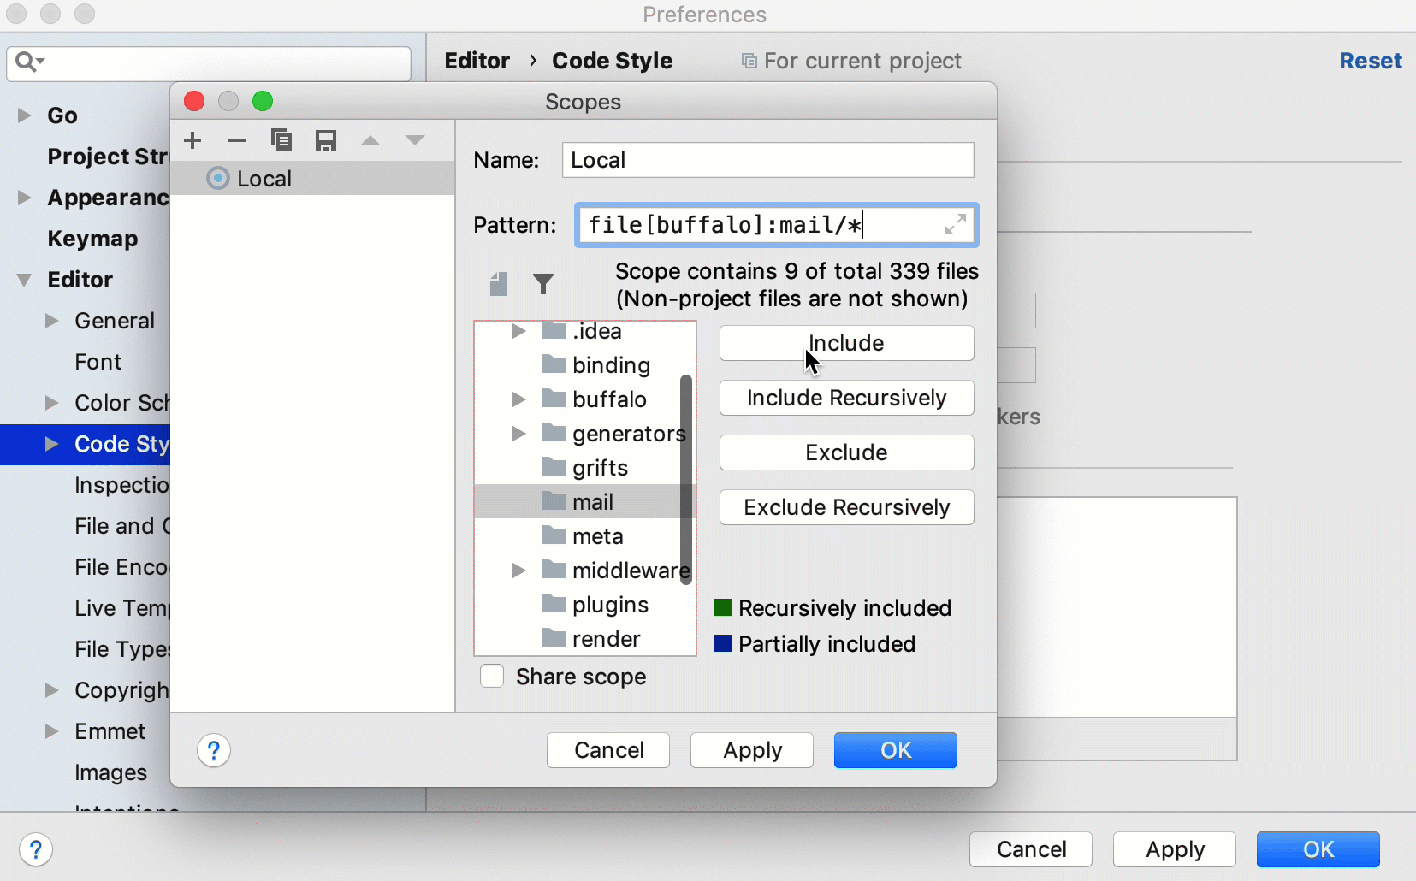
Task: Click the green Recursively included swatch
Action: (x=723, y=608)
